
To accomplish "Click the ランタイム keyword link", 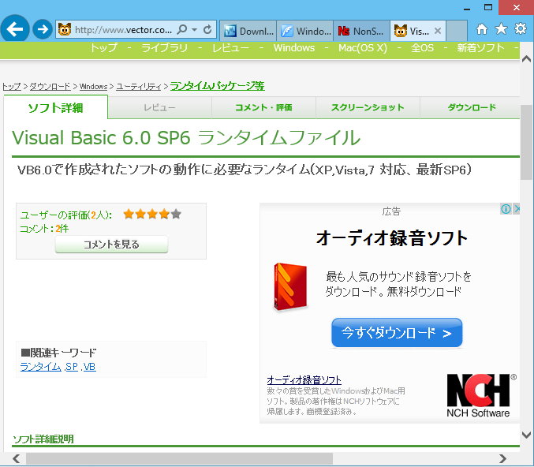I will pos(40,367).
